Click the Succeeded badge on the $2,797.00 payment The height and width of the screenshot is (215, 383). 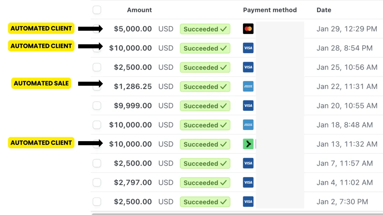[x=205, y=183]
